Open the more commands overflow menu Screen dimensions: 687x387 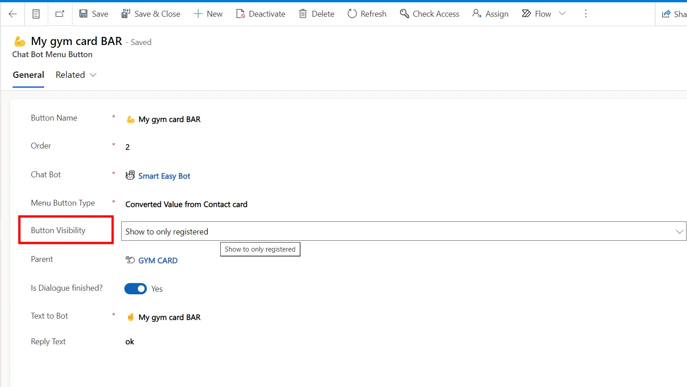586,14
